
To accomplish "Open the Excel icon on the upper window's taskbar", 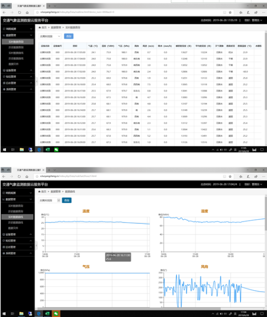I will pyautogui.click(x=48, y=150).
